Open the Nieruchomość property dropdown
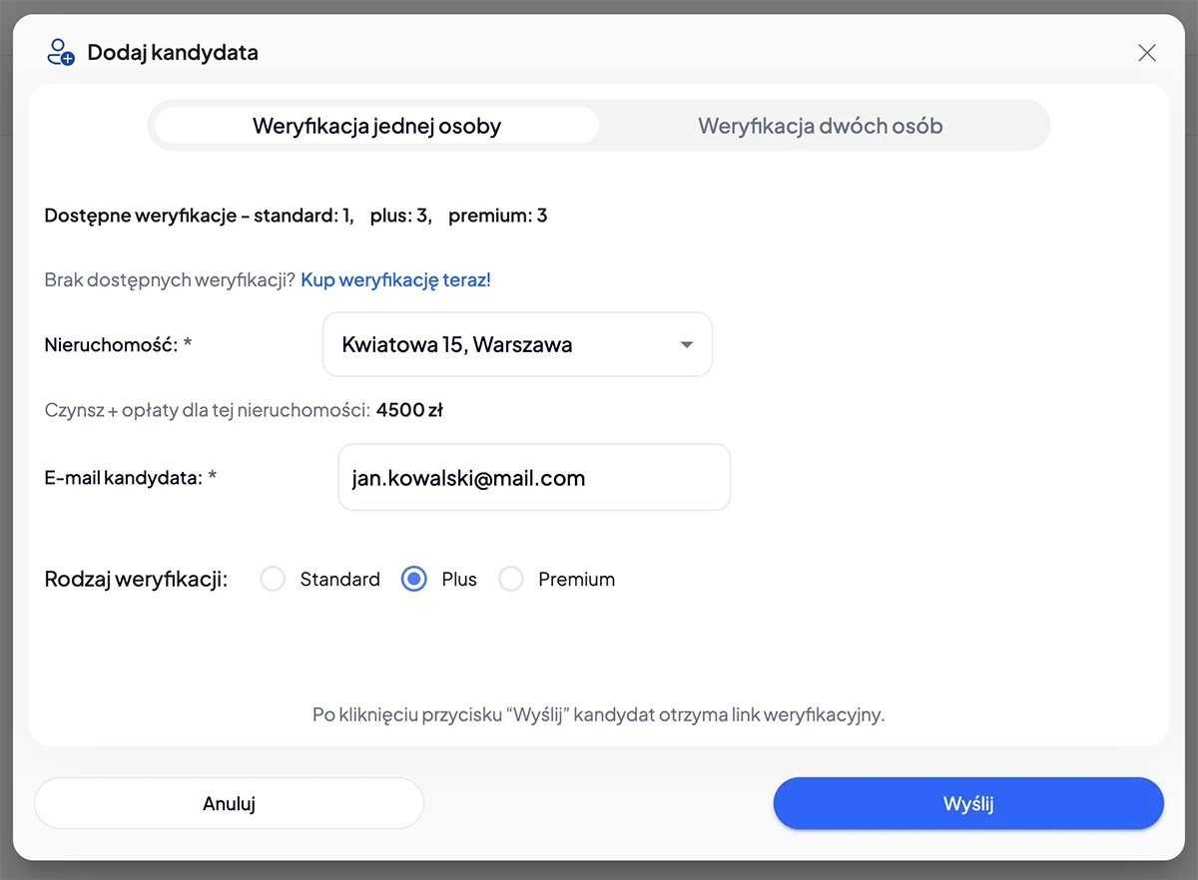Screen dimensions: 1198x880 [x=517, y=344]
